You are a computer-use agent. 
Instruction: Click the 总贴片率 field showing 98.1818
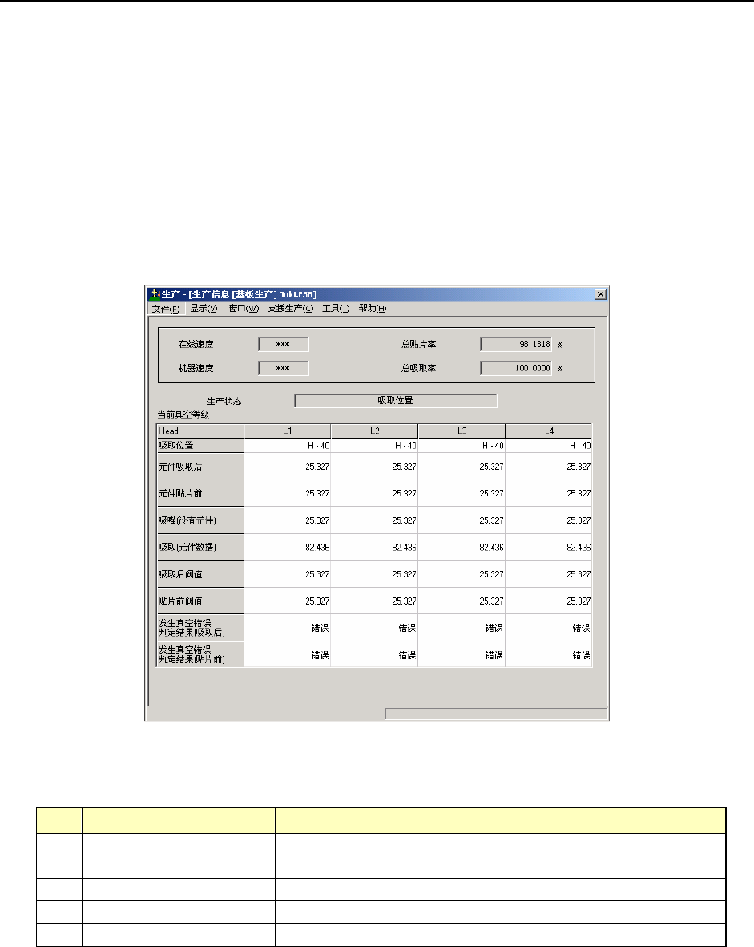pyautogui.click(x=516, y=344)
